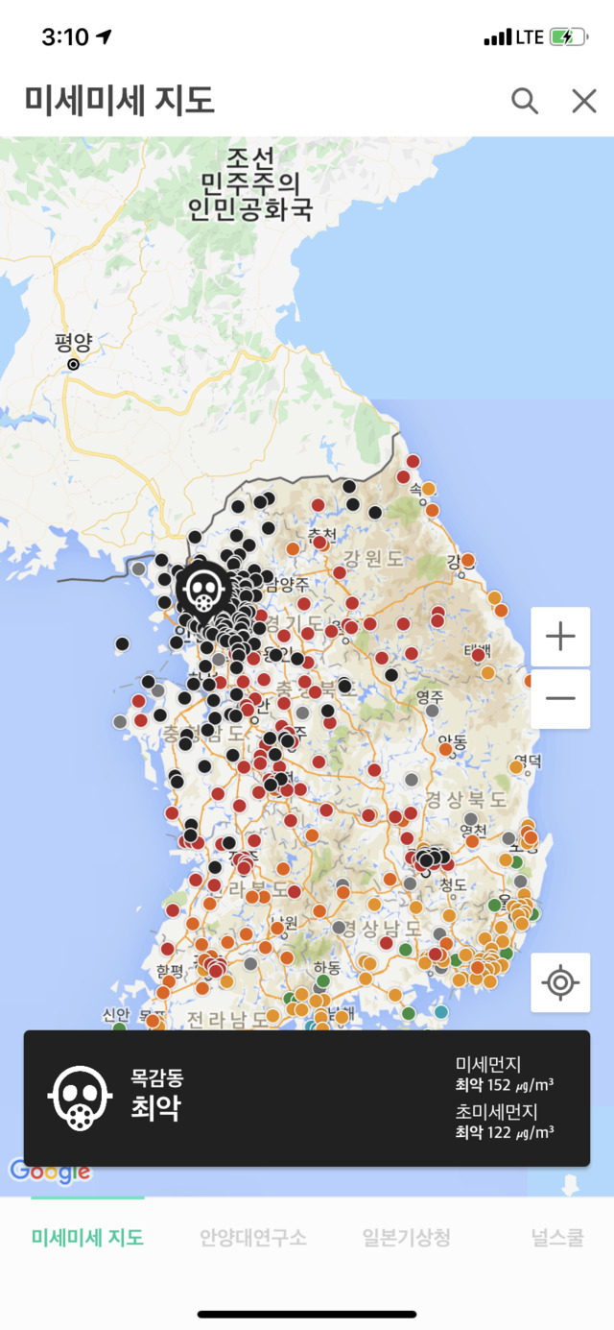
Task: Open the 일본기상청 tab
Action: [406, 1238]
